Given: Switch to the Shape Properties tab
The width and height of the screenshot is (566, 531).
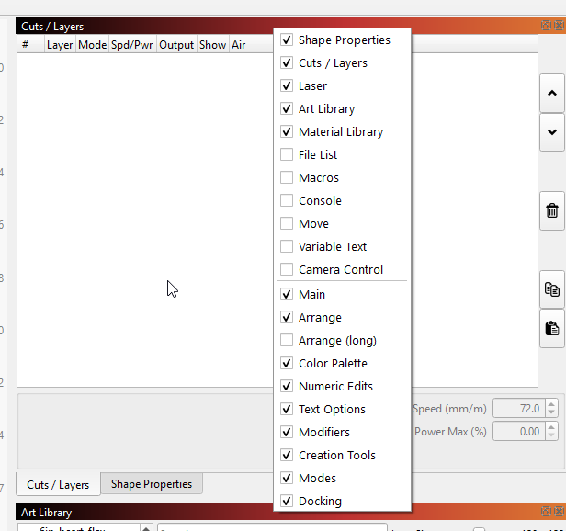Looking at the screenshot, I should pyautogui.click(x=151, y=484).
